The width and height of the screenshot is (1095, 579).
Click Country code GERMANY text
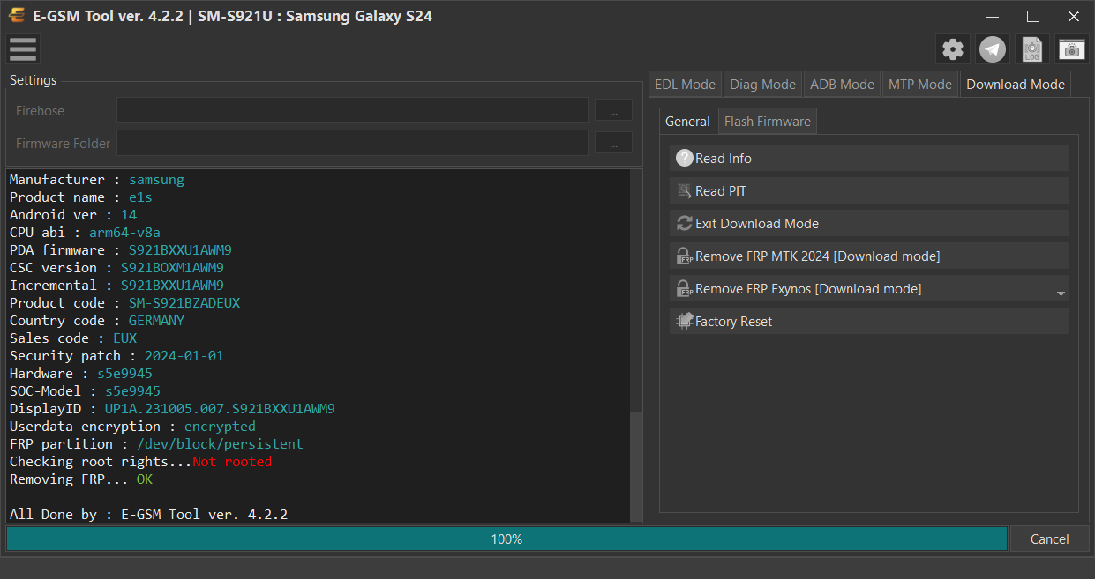[x=156, y=321]
